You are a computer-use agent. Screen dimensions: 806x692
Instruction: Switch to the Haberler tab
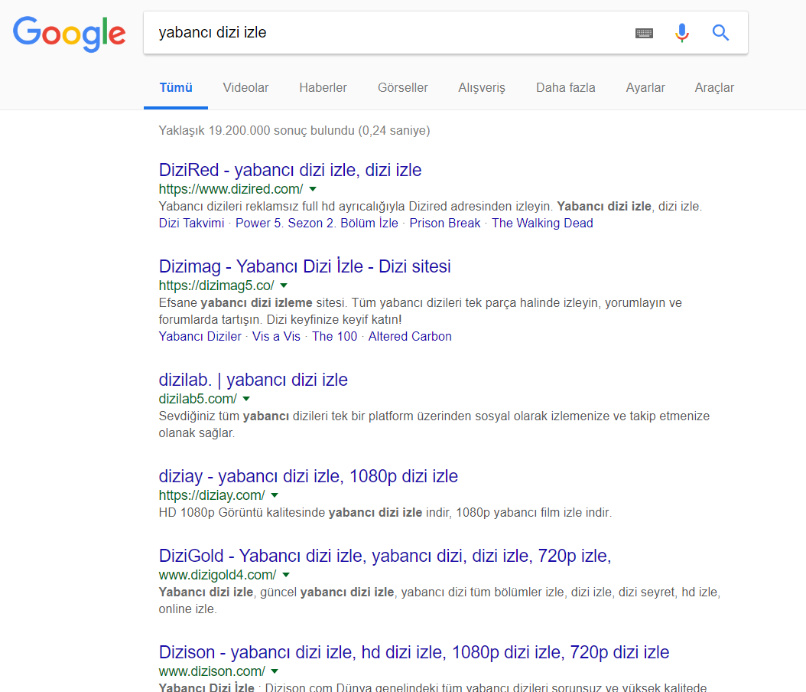click(323, 87)
